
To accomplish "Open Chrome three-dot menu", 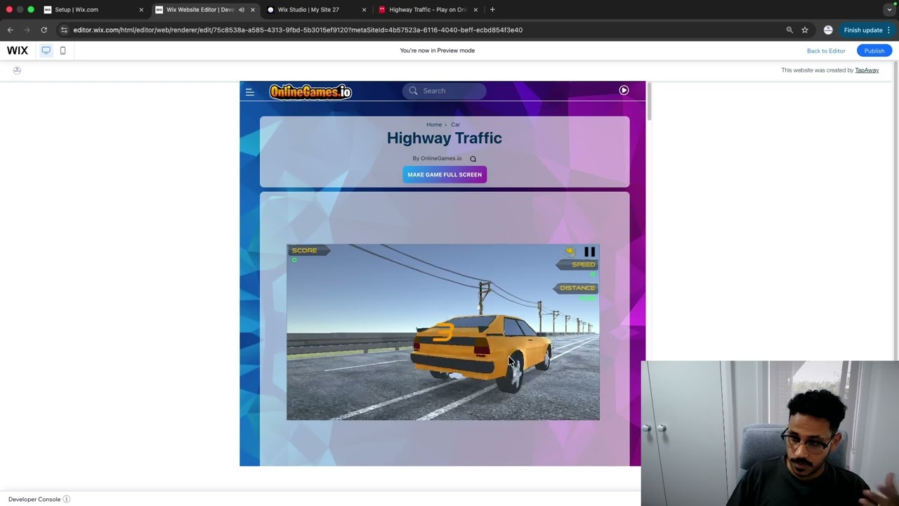I will click(888, 30).
